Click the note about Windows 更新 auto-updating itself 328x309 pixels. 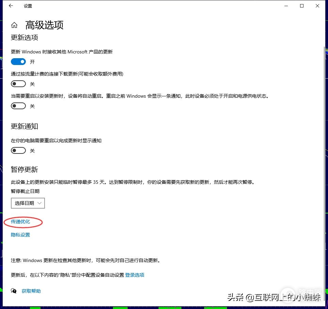coord(86,260)
